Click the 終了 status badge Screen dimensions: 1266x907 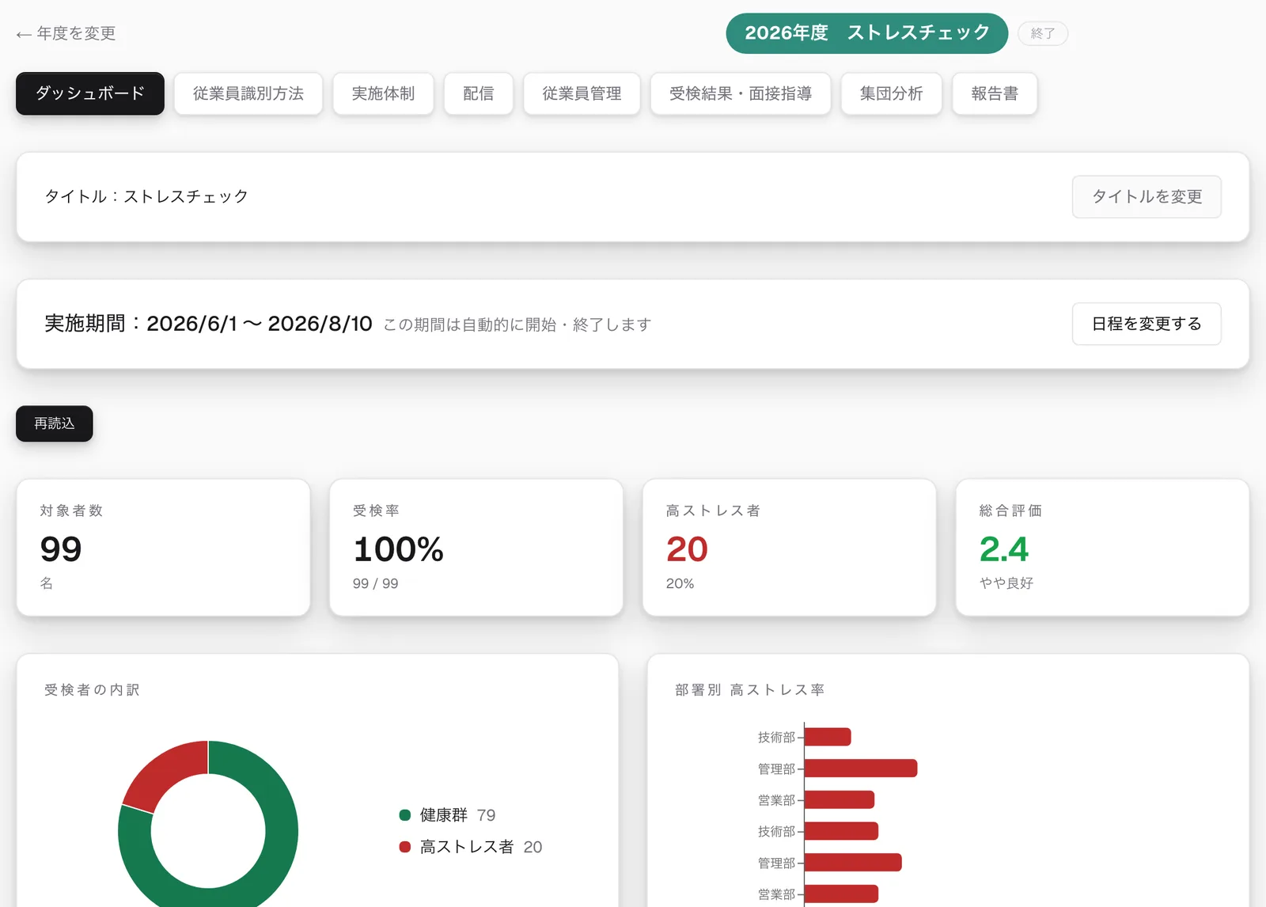pos(1042,33)
